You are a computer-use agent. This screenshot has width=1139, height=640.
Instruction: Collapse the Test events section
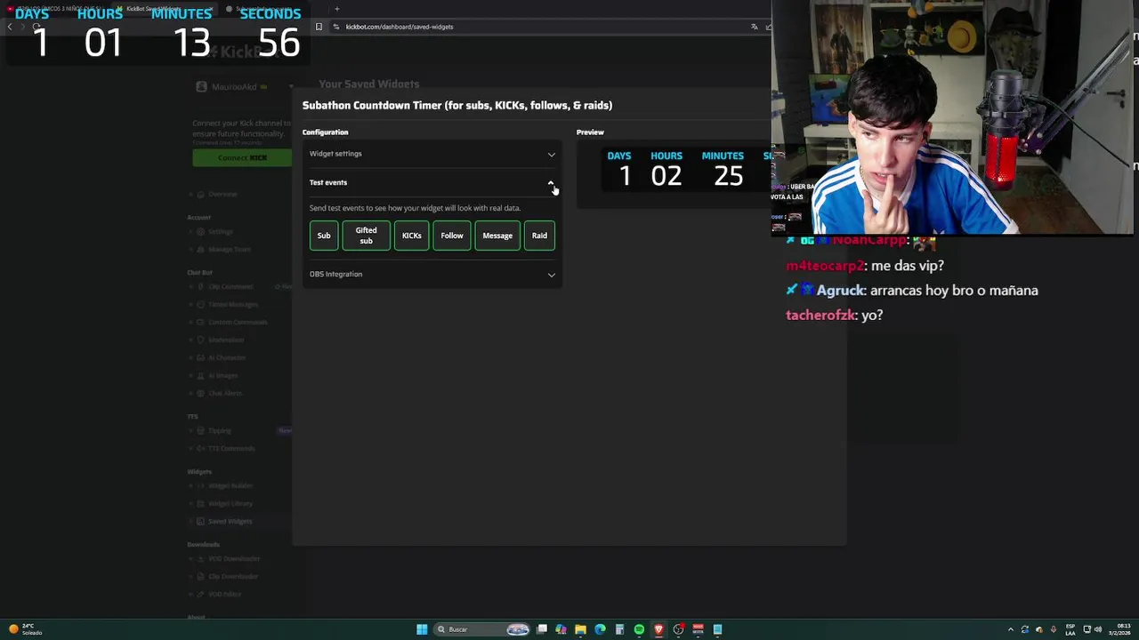tap(432, 182)
